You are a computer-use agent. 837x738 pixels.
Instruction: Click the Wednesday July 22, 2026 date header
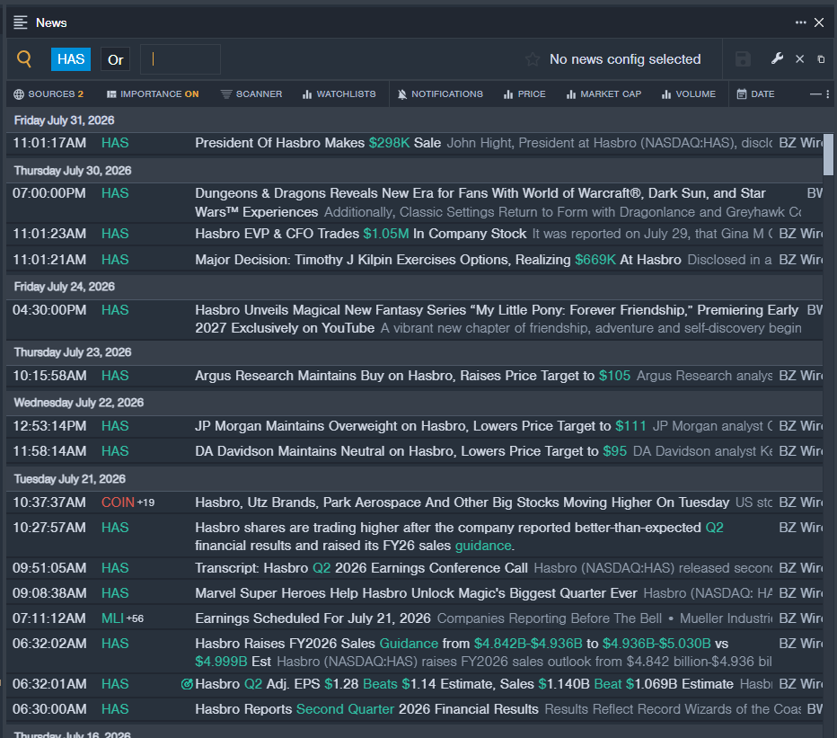click(x=78, y=403)
